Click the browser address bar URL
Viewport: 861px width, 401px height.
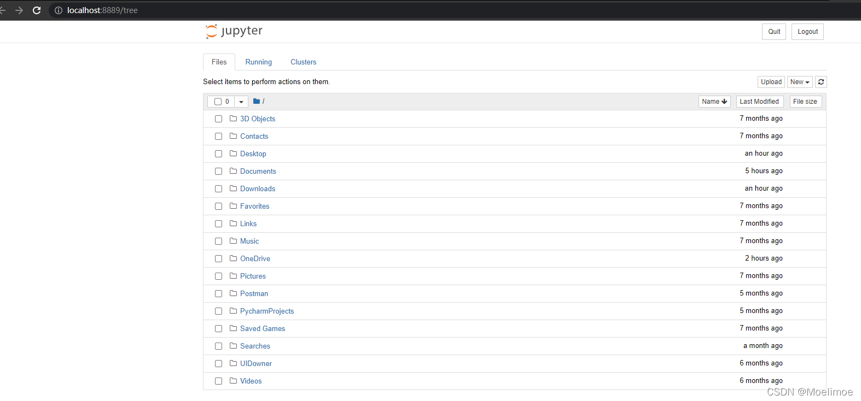click(102, 10)
